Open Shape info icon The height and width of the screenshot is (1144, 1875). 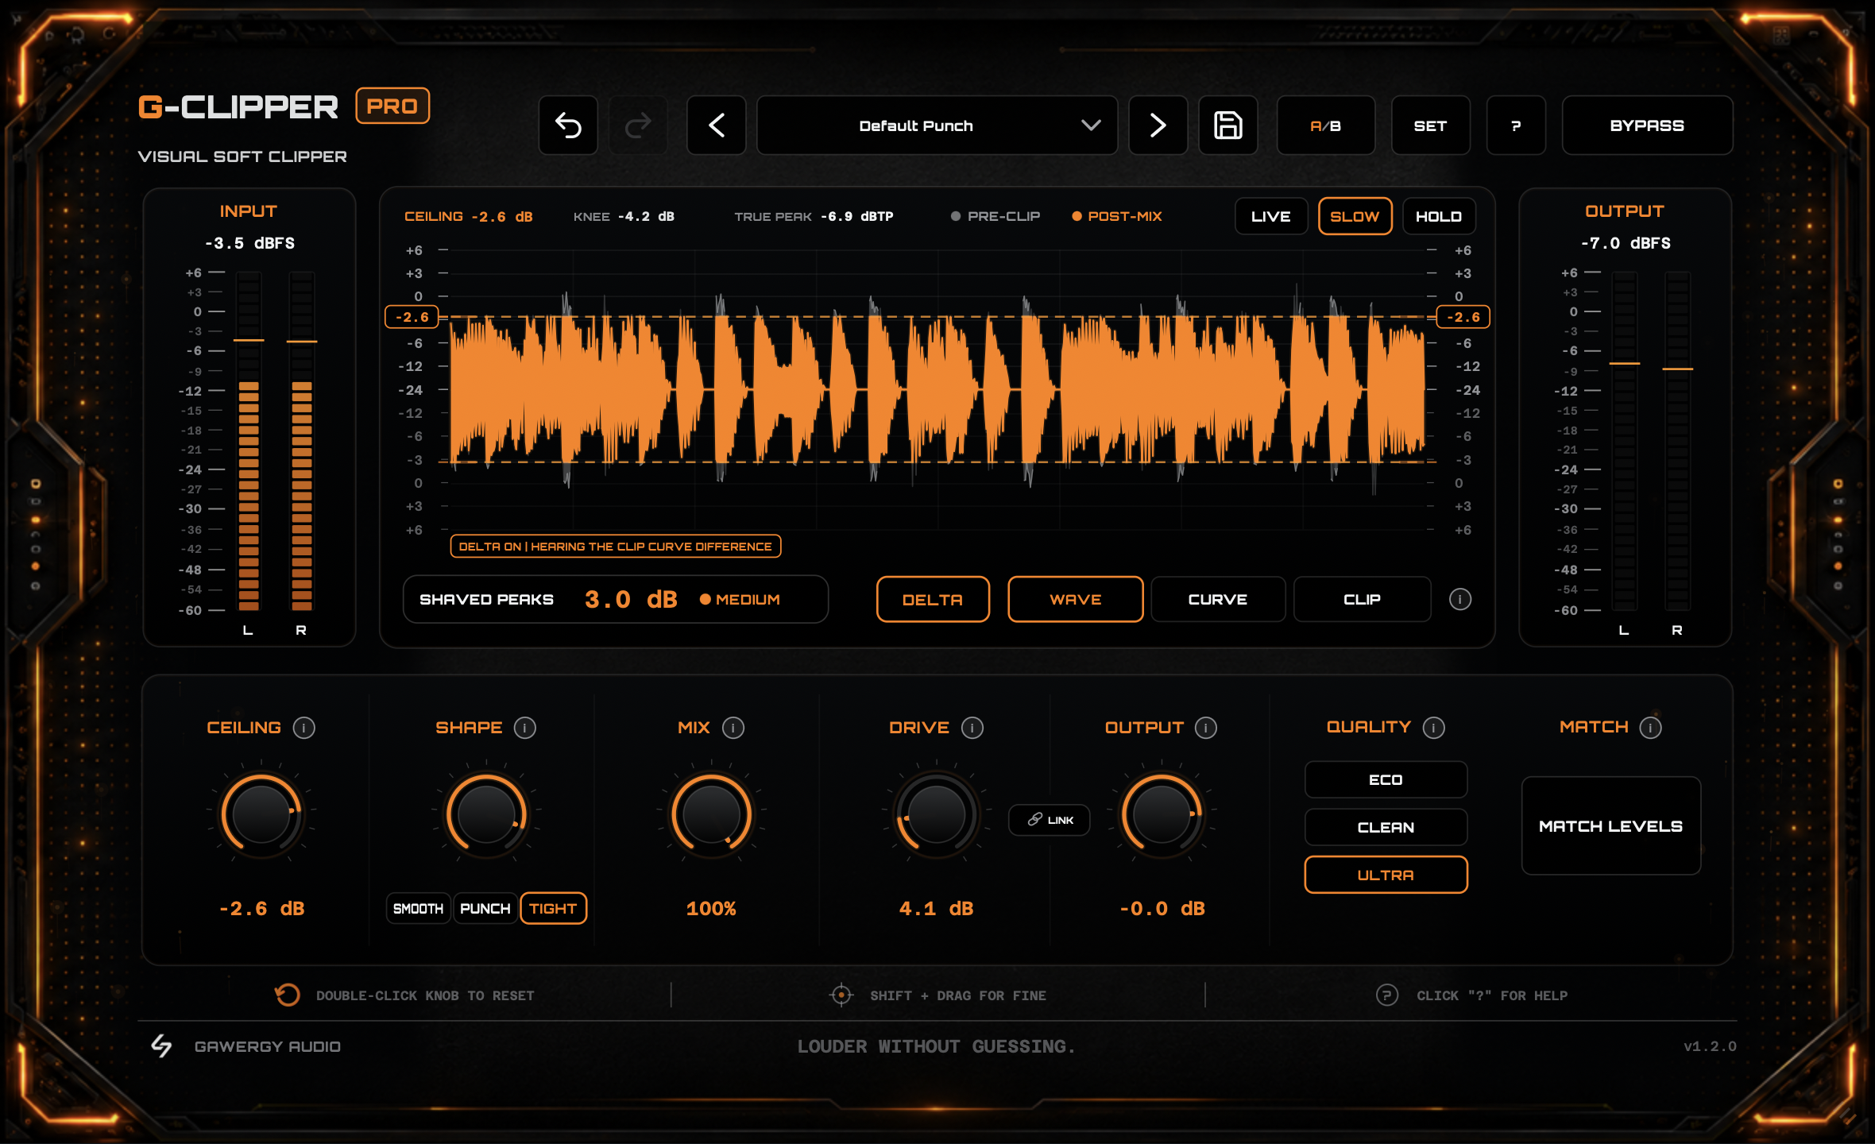point(525,728)
